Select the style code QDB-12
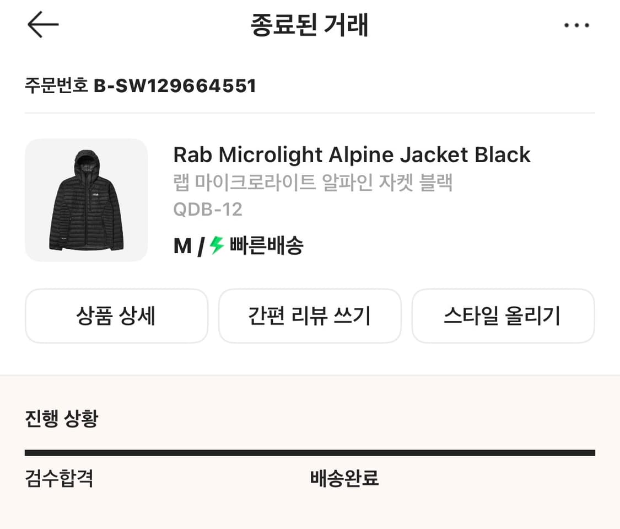Screen dimensions: 620x529 tap(208, 209)
